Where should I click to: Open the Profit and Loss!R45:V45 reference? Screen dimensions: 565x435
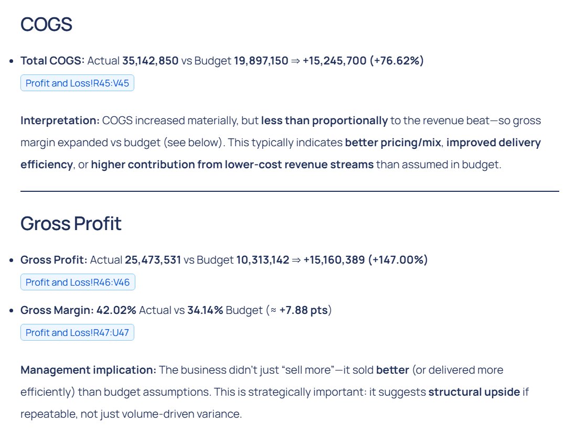77,83
